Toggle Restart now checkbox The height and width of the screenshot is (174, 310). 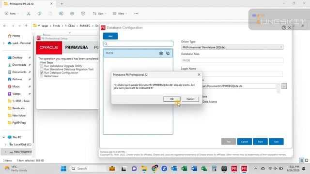(x=42, y=76)
